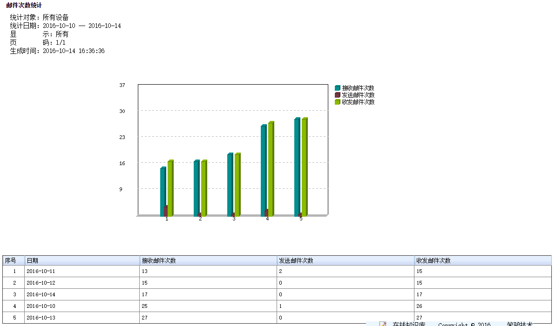The height and width of the screenshot is (326, 556).
Task: Click the 在线知识库 notepad icon
Action: coord(383,324)
